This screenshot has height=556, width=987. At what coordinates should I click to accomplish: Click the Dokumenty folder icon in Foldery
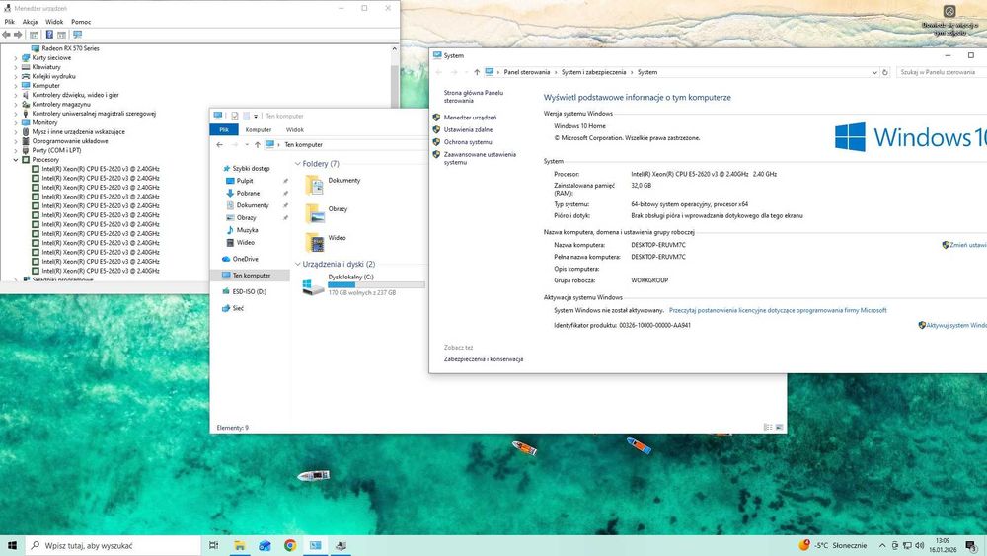pyautogui.click(x=314, y=185)
